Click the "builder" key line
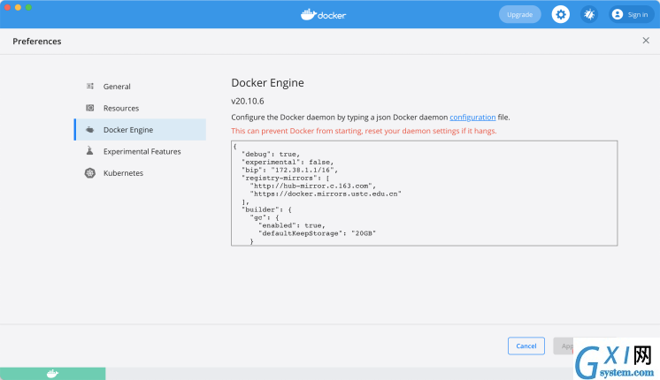The image size is (660, 380). (266, 209)
